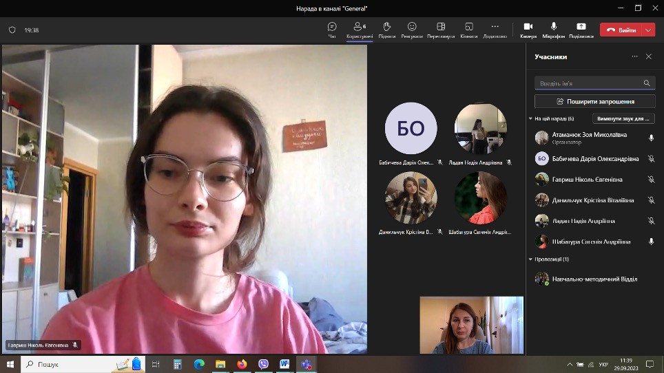This screenshot has height=373, width=664.
Task: Open Viber from the taskbar
Action: pyautogui.click(x=263, y=364)
